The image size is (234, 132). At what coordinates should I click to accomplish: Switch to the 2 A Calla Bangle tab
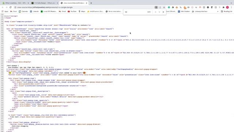(x=45, y=3)
